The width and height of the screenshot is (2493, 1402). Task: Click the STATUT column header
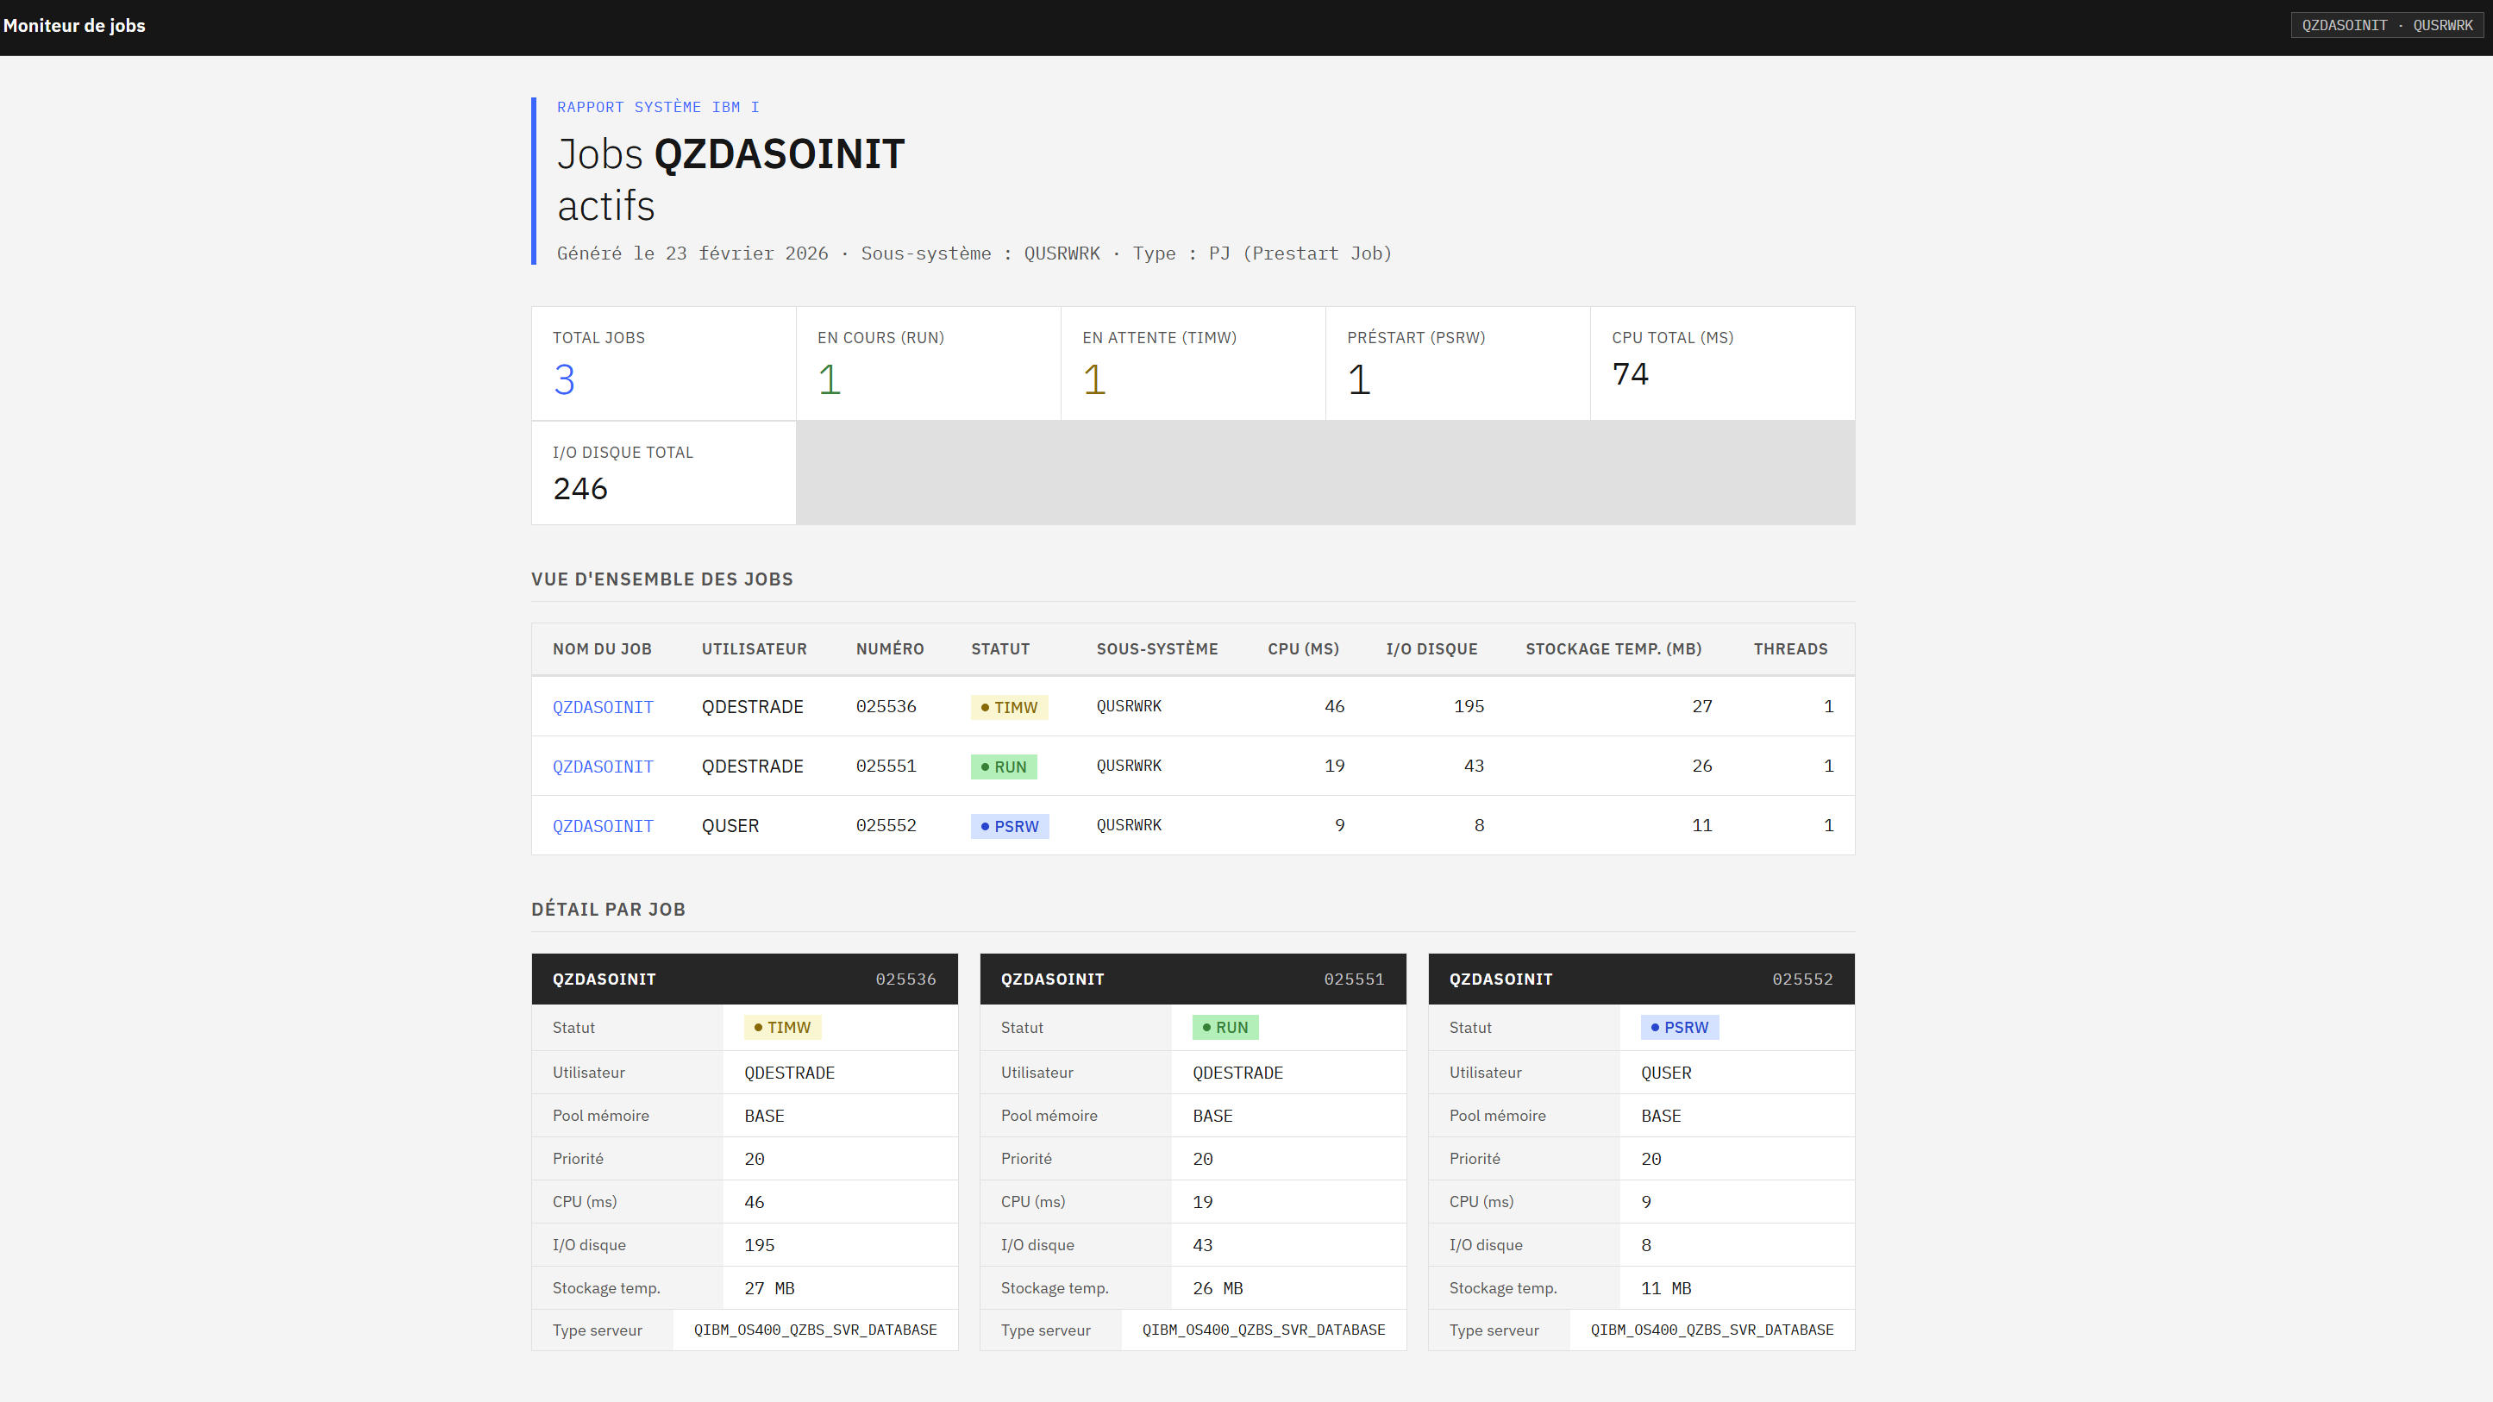pos(999,649)
